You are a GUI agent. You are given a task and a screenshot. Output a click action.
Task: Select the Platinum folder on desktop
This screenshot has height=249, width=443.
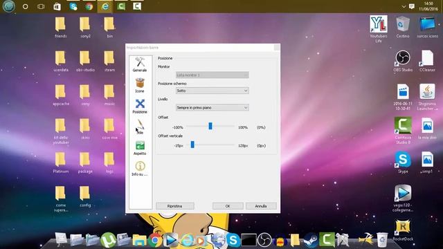[x=60, y=163]
